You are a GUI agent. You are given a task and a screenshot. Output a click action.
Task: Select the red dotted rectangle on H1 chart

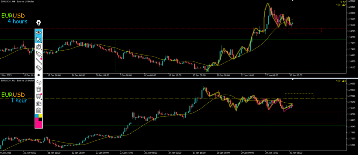tap(302, 118)
